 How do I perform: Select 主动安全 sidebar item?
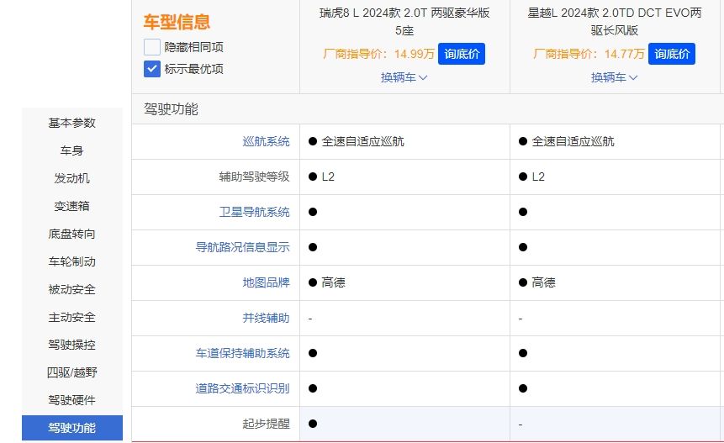[x=72, y=317]
